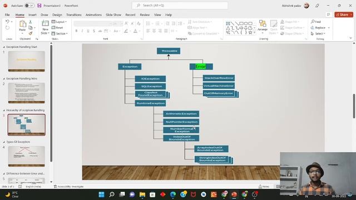Image resolution: width=356 pixels, height=200 pixels.
Task: Switch to the Animations tab
Action: pos(93,15)
